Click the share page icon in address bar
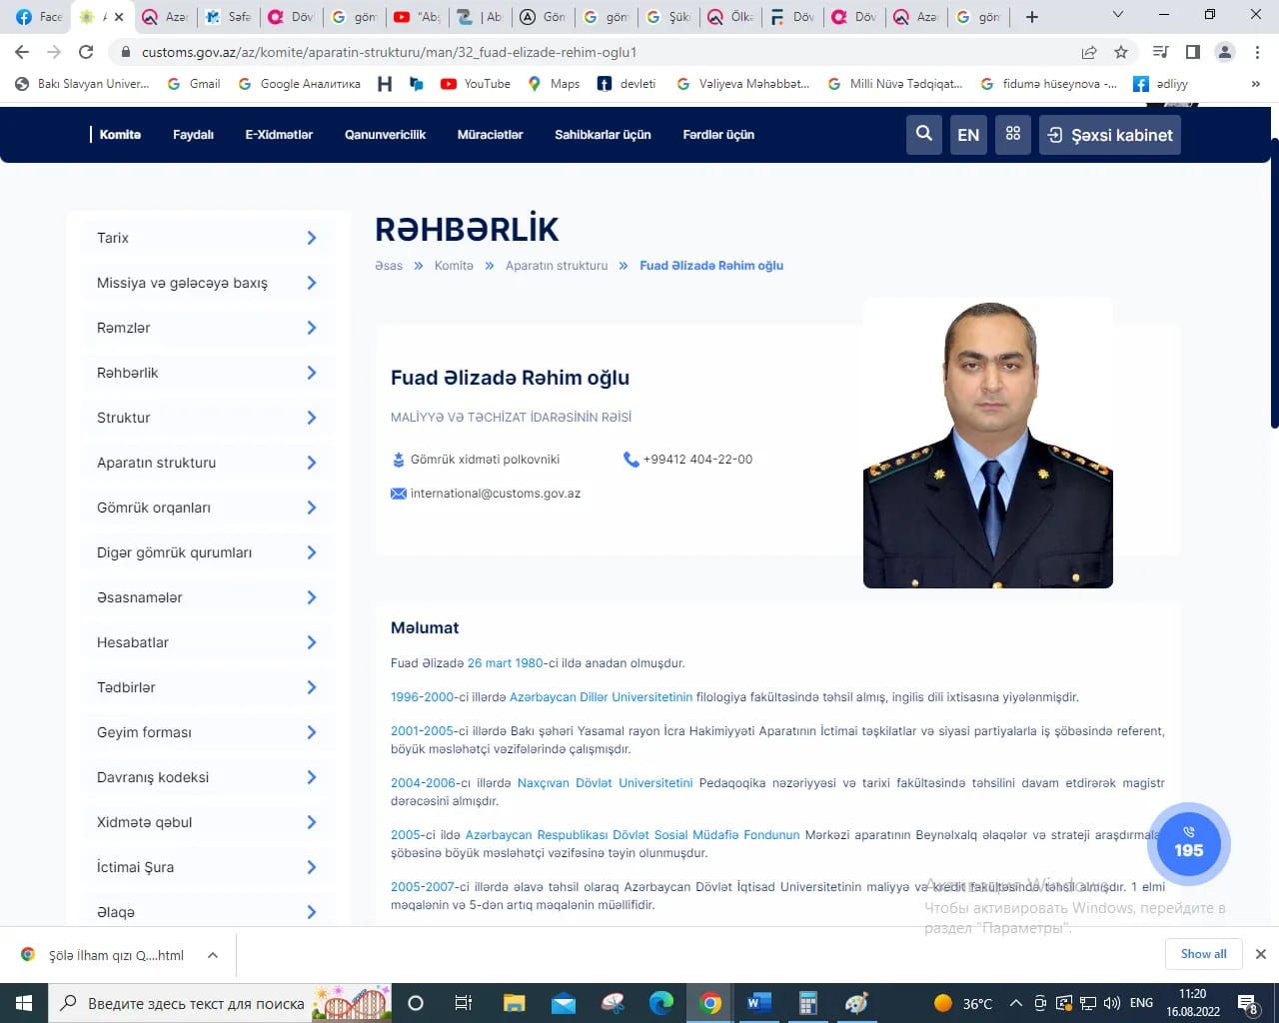 tap(1089, 52)
